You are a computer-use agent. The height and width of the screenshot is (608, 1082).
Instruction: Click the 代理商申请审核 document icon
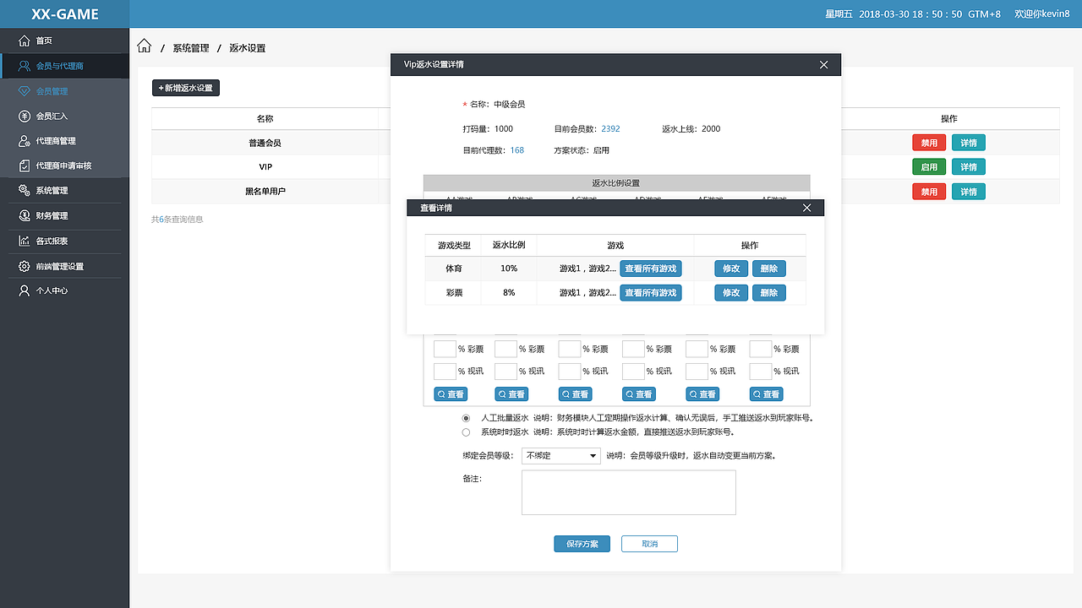coord(24,166)
